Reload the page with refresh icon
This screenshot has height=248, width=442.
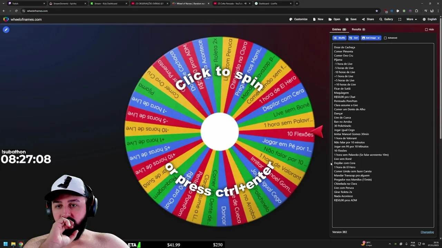(16, 11)
